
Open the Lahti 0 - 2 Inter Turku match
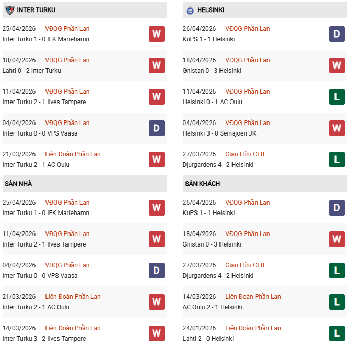pos(32,71)
